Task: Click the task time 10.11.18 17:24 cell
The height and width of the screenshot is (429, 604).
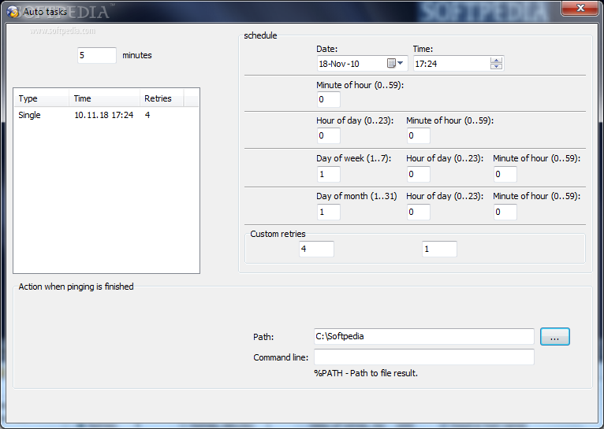Action: coord(103,115)
